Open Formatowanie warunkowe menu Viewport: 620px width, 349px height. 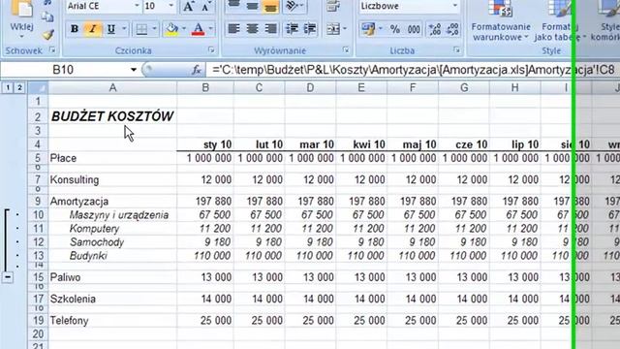click(x=501, y=21)
